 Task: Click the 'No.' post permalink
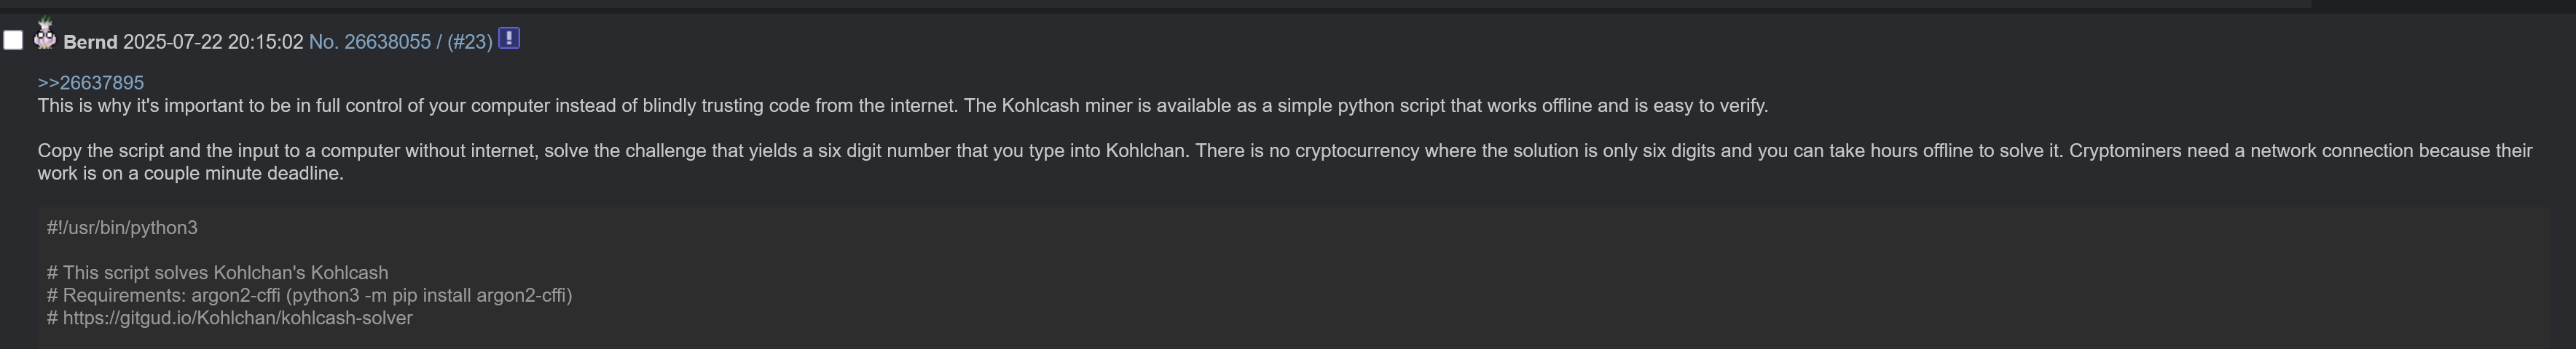[323, 42]
